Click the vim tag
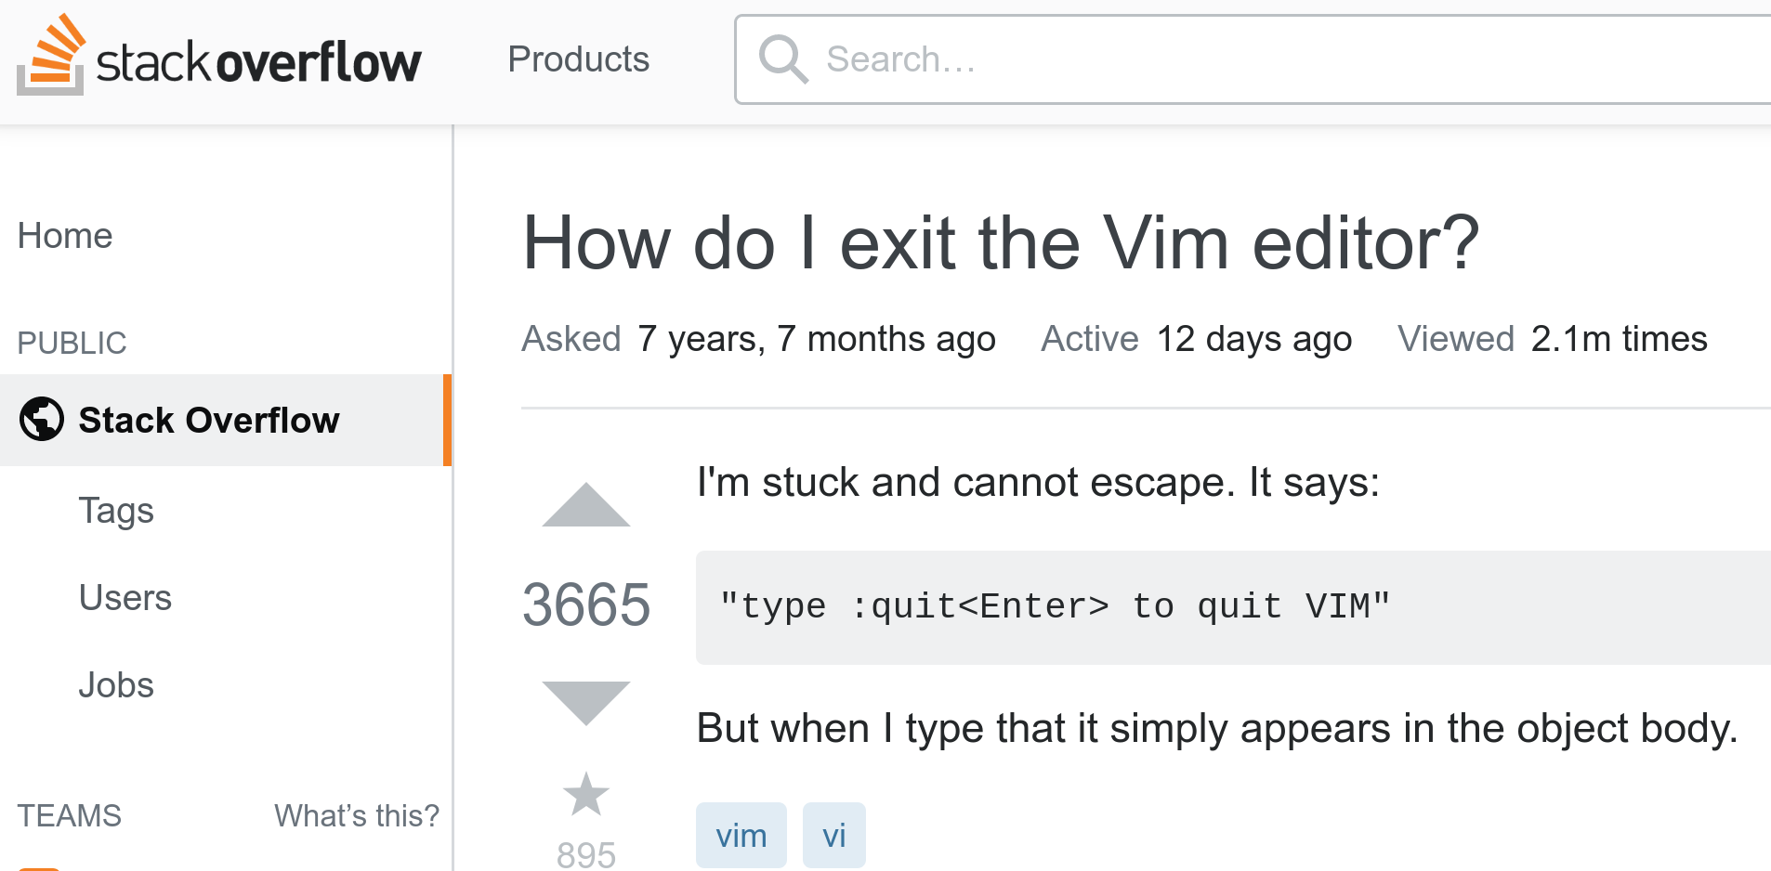This screenshot has width=1771, height=871. click(x=741, y=836)
